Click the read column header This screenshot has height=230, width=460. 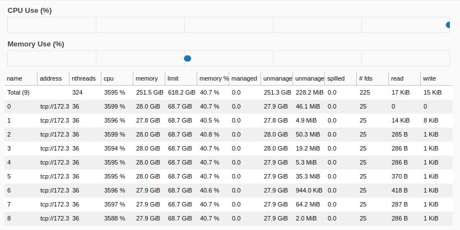[x=397, y=78]
